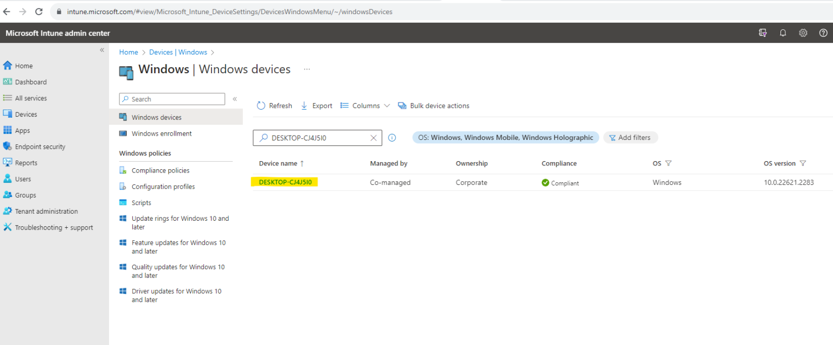The width and height of the screenshot is (833, 345).
Task: Open the help icon in the top bar
Action: click(823, 33)
